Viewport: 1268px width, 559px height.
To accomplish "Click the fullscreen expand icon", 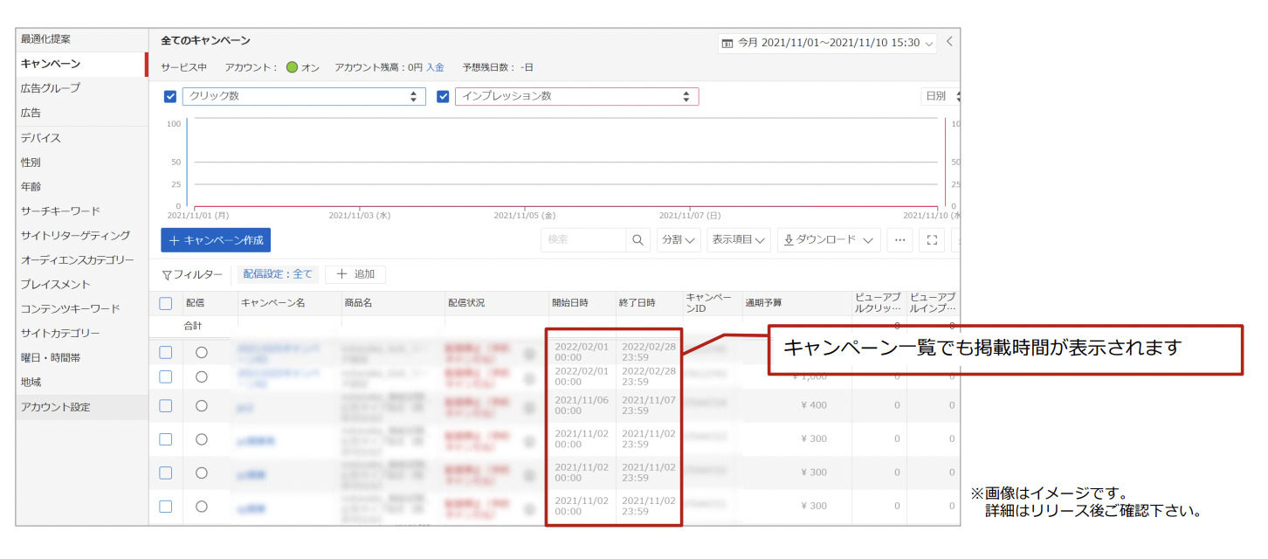I will [931, 240].
